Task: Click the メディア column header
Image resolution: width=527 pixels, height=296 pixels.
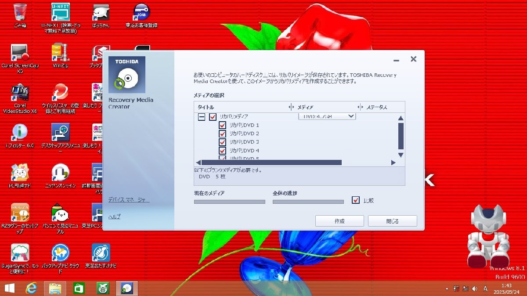Action: click(305, 107)
